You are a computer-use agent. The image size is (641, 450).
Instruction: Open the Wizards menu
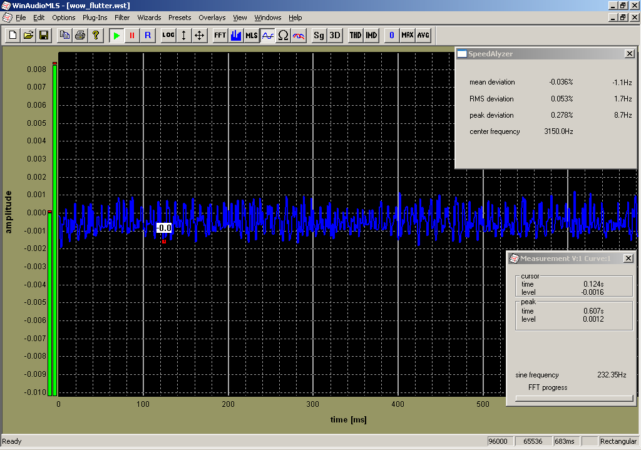point(149,18)
